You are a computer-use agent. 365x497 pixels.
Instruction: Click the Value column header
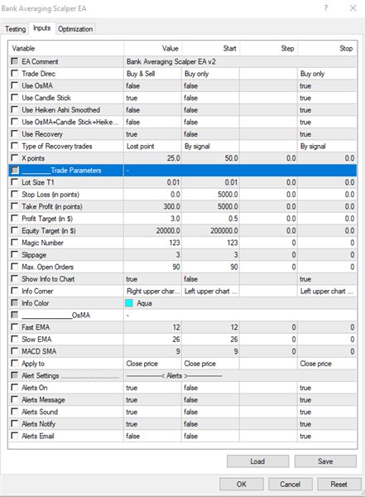[153, 48]
